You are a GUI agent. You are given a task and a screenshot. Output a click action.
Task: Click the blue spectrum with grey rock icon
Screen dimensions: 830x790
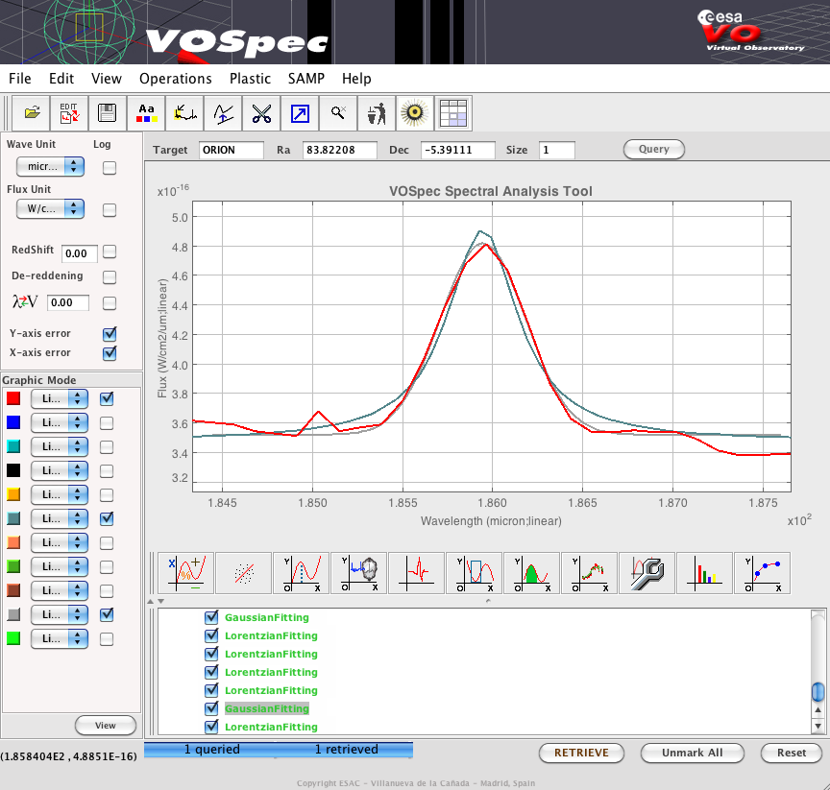359,573
